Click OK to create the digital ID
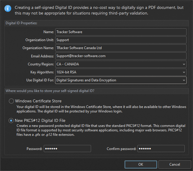 click(x=141, y=164)
